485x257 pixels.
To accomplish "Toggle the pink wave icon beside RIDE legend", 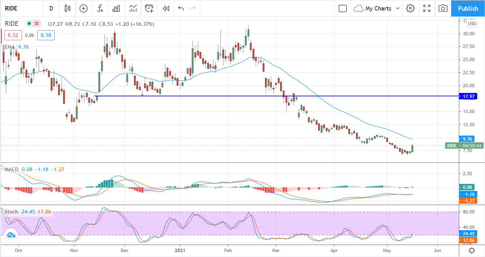I will coord(36,24).
